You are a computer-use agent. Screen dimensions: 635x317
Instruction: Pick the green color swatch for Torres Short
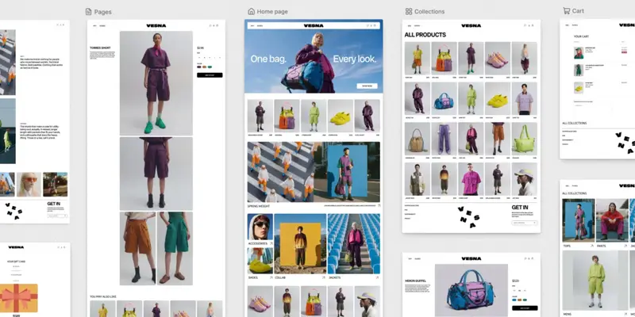(x=210, y=67)
